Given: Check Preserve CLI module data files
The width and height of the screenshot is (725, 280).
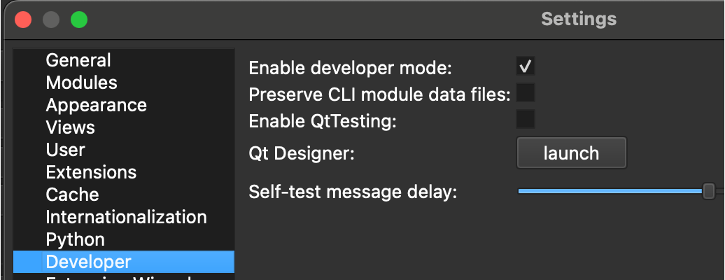Looking at the screenshot, I should click(526, 93).
